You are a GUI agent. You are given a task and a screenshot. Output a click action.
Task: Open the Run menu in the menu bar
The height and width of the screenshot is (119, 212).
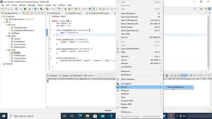point(55,5)
